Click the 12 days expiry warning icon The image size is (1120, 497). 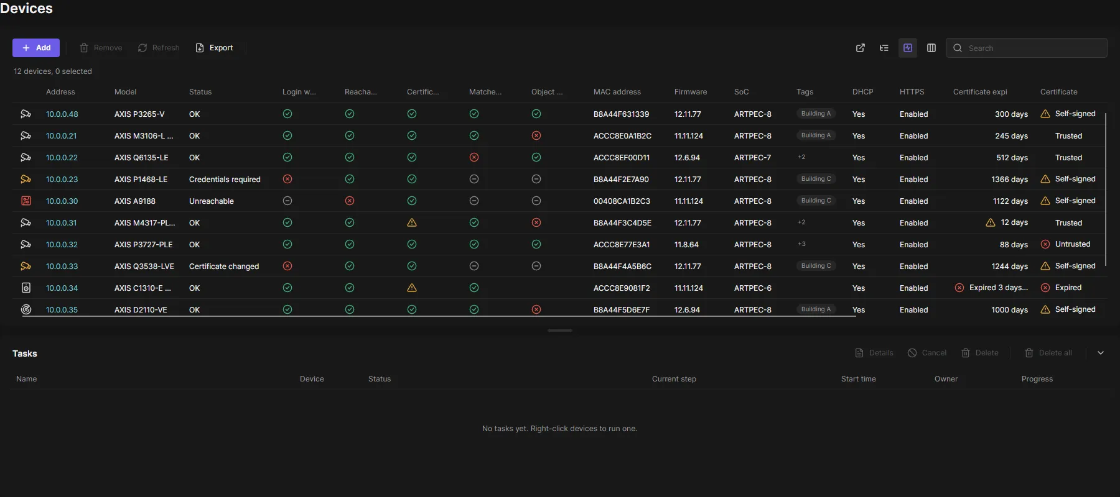(991, 222)
